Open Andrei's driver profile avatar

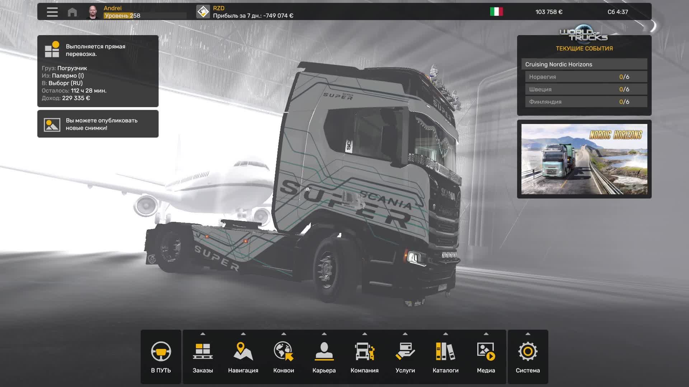pyautogui.click(x=93, y=12)
